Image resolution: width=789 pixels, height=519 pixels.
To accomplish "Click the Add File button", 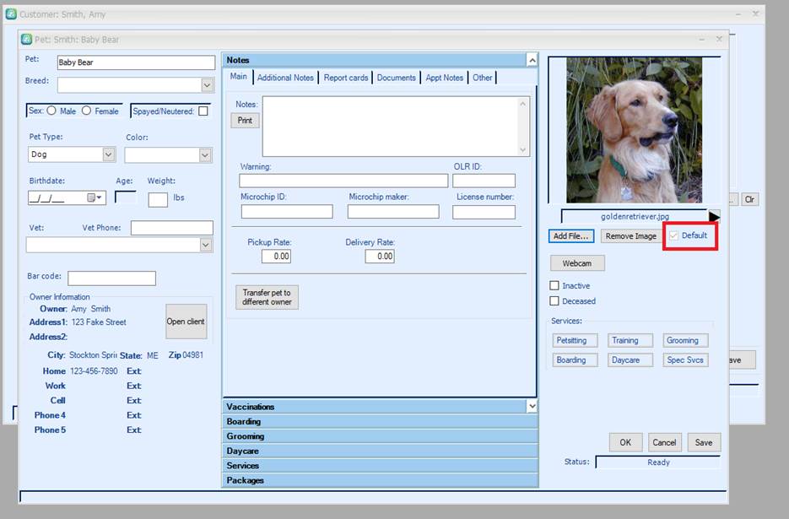I will 571,236.
